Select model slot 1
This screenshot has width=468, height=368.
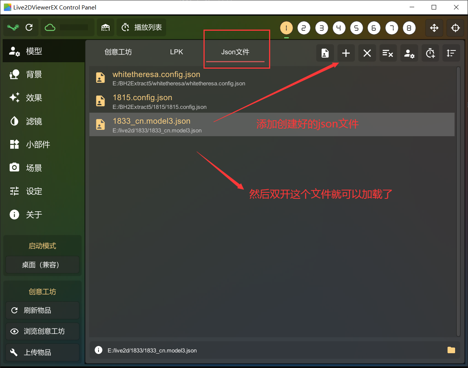coord(286,28)
